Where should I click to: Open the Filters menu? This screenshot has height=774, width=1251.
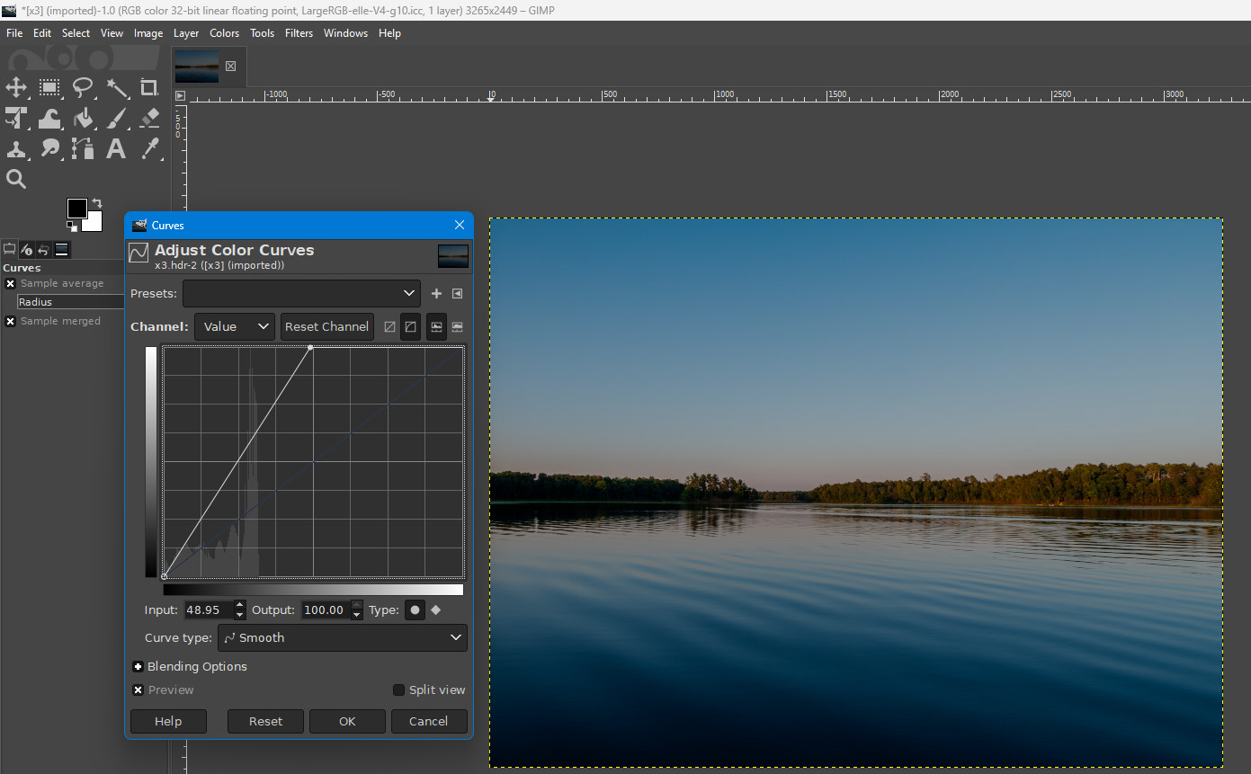[299, 33]
